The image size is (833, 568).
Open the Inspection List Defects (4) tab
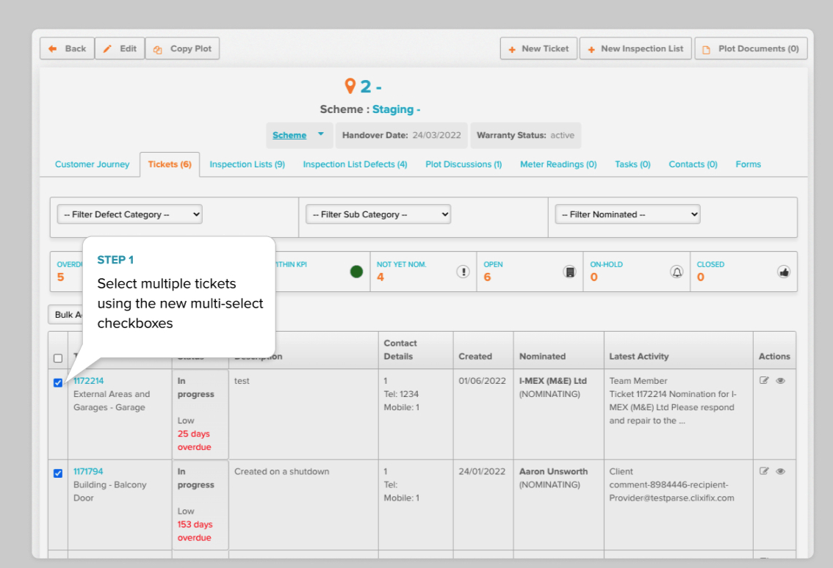pyautogui.click(x=355, y=164)
